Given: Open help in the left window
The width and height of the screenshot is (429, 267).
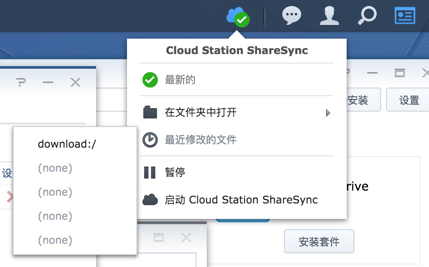Looking at the screenshot, I should tap(21, 82).
